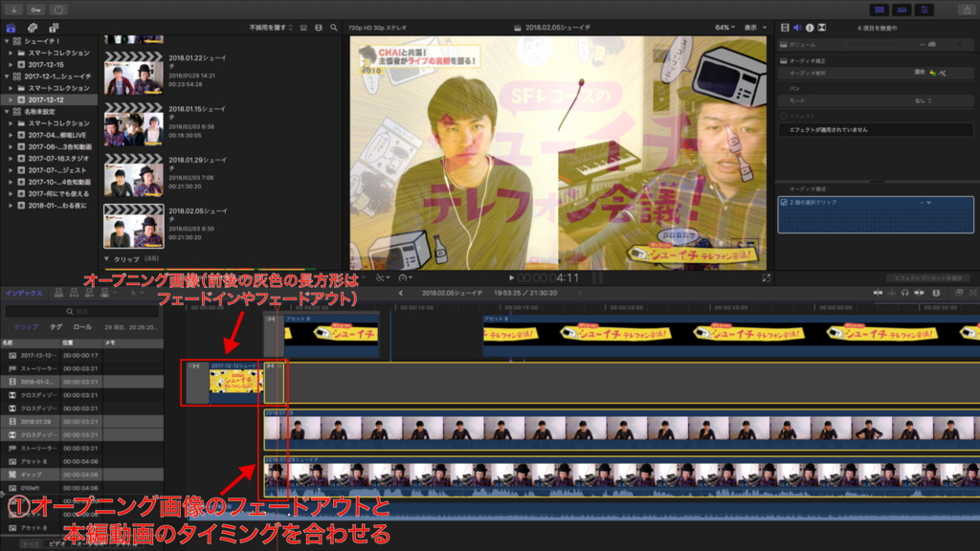980x551 pixels.
Task: Select the 2017-07-16スタジオ event
Action: click(49, 159)
